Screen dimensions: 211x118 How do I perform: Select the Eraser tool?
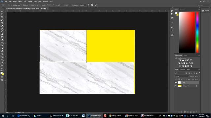pyautogui.click(x=2, y=40)
